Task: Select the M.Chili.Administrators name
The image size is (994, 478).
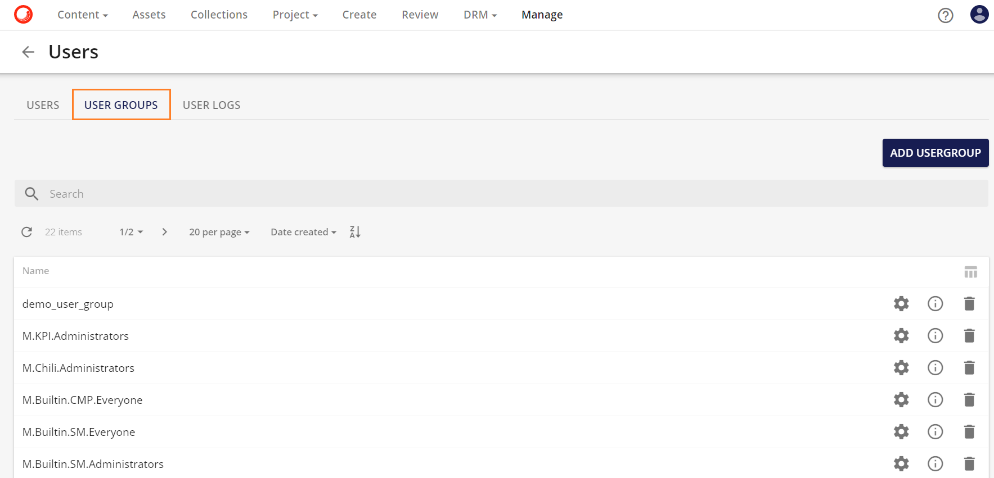Action: tap(78, 368)
